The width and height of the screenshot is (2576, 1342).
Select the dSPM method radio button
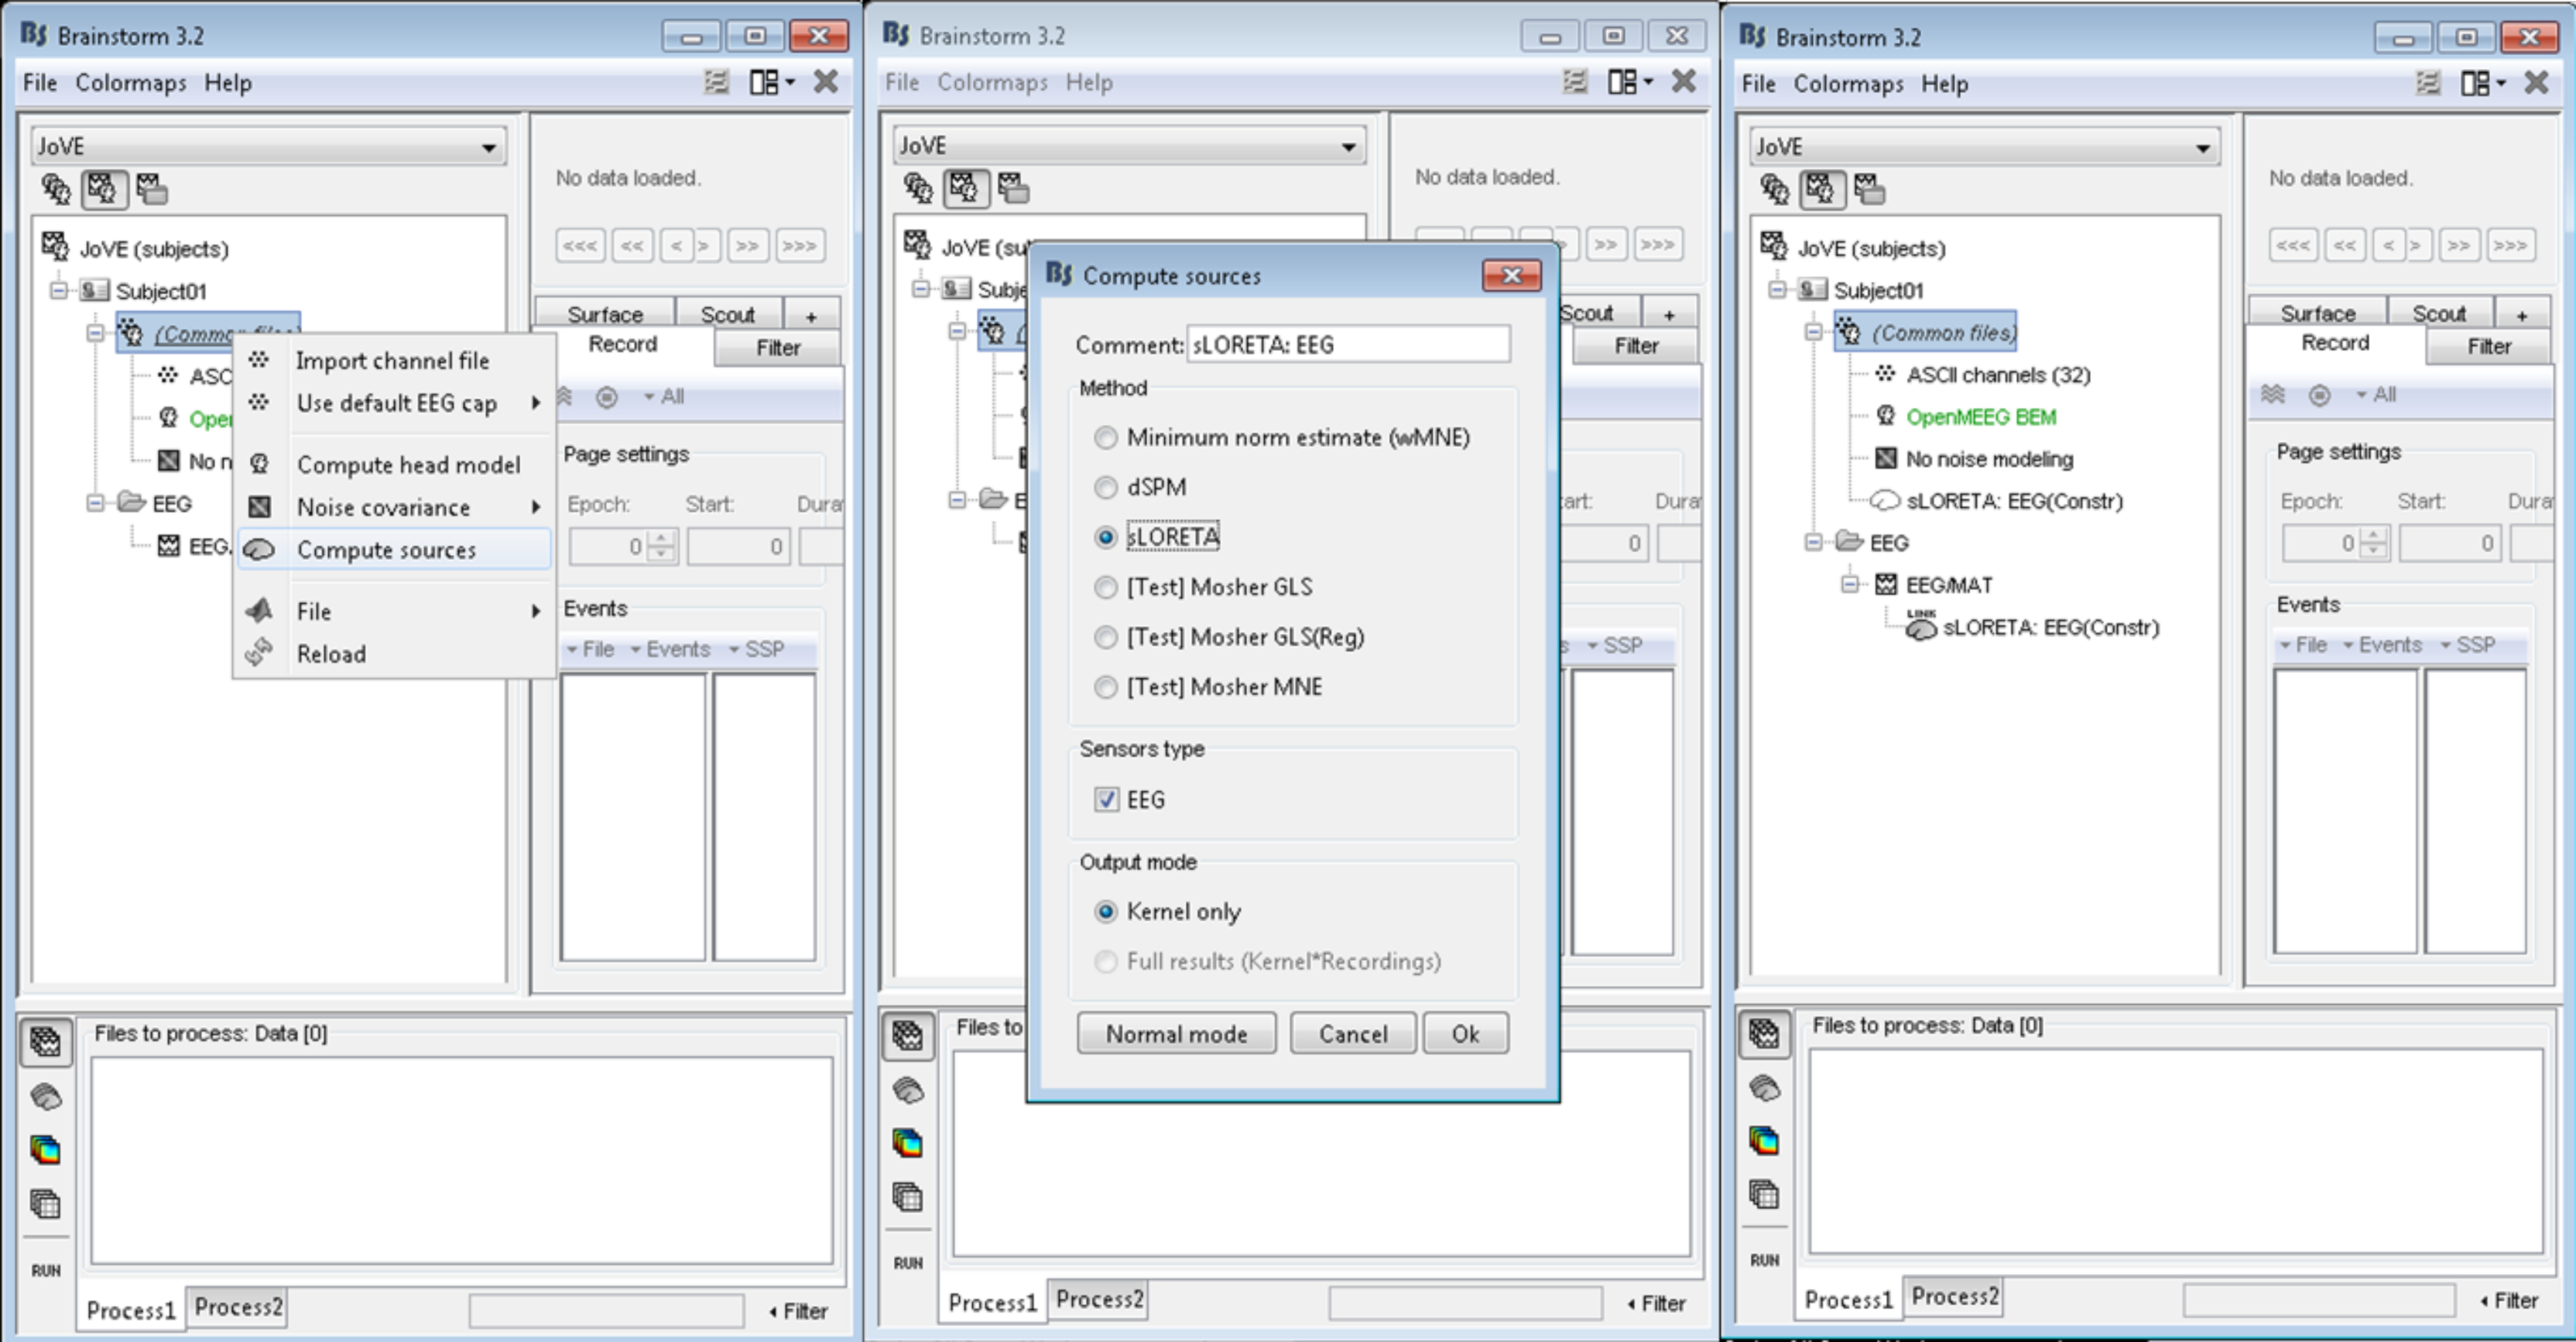pyautogui.click(x=1105, y=487)
